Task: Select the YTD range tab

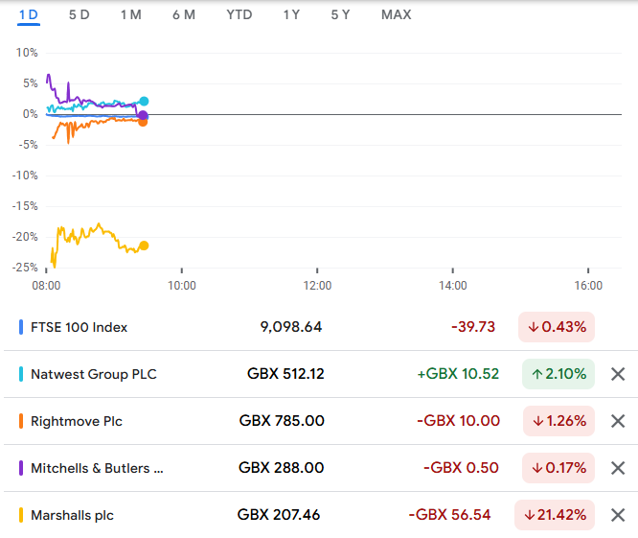Action: [x=239, y=15]
